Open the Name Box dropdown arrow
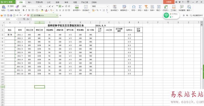 (17, 19)
